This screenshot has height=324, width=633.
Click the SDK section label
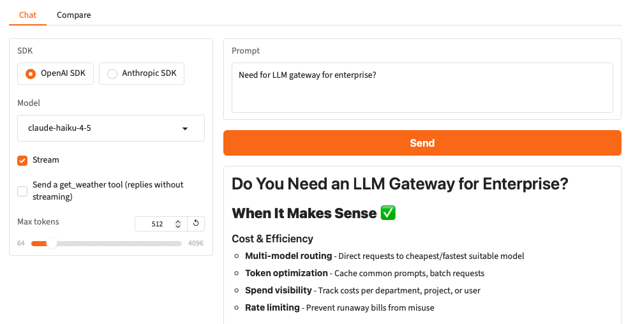click(x=25, y=51)
